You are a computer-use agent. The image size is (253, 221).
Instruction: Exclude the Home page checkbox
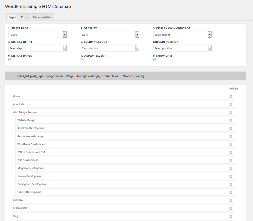click(x=231, y=97)
